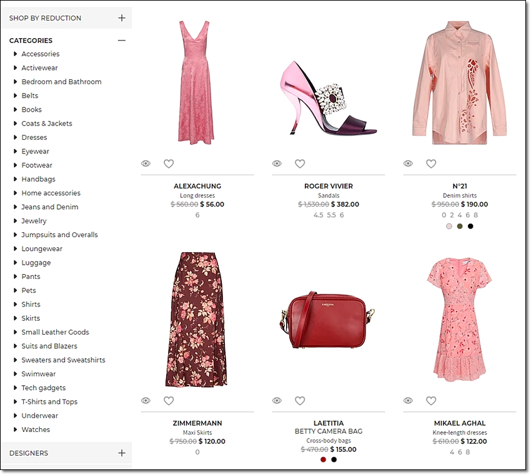
Task: Open the ZIMMERMANN brand link
Action: [x=197, y=423]
